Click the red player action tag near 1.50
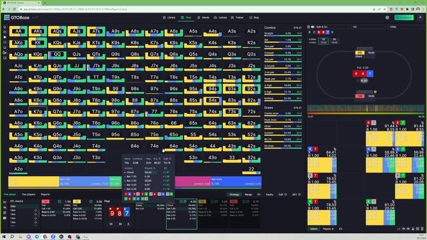 [45, 201]
